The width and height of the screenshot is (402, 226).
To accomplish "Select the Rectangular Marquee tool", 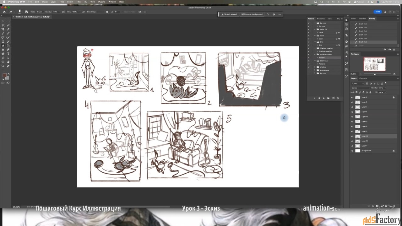I will (x=8, y=21).
